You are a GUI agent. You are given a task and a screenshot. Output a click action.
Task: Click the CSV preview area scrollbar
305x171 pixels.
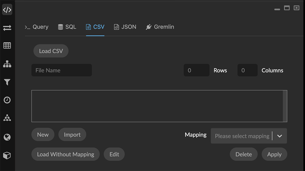click(285, 106)
